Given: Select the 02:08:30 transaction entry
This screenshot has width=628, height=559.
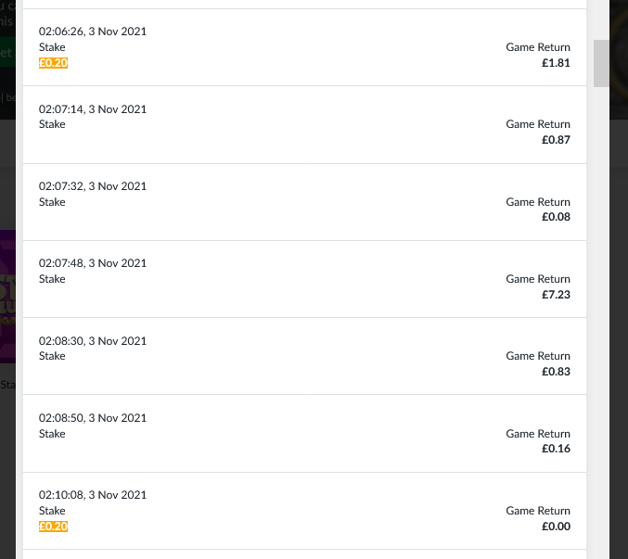Looking at the screenshot, I should point(305,356).
